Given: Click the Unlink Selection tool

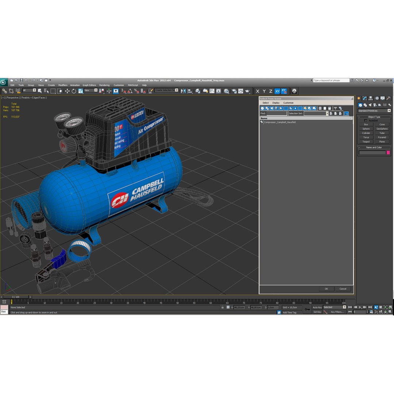Looking at the screenshot, I should tap(11, 91).
